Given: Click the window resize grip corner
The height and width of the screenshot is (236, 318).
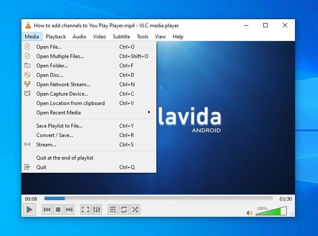Looking at the screenshot, I should pyautogui.click(x=292, y=214).
